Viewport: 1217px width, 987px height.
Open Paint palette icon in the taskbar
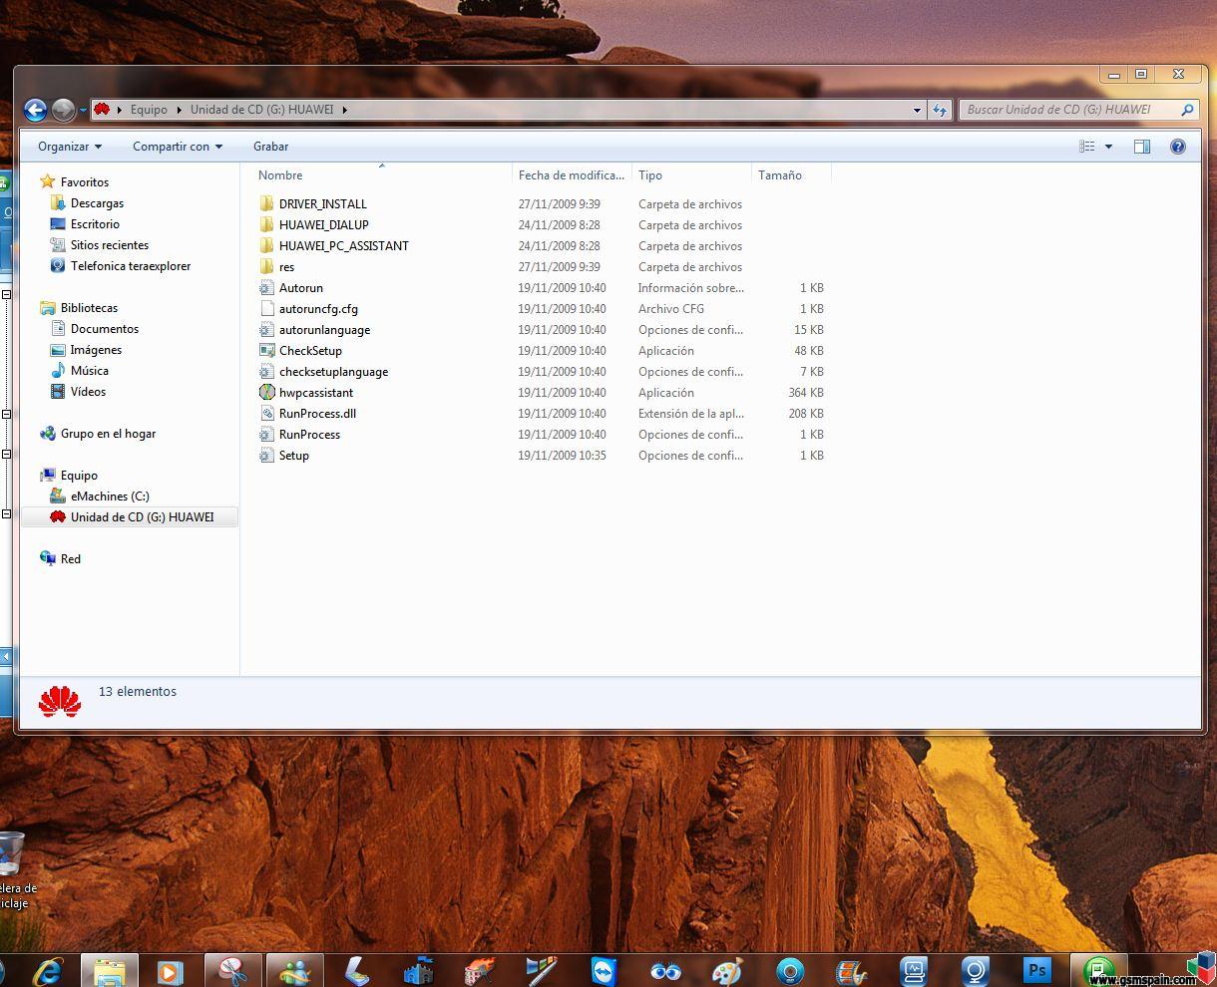pos(727,971)
